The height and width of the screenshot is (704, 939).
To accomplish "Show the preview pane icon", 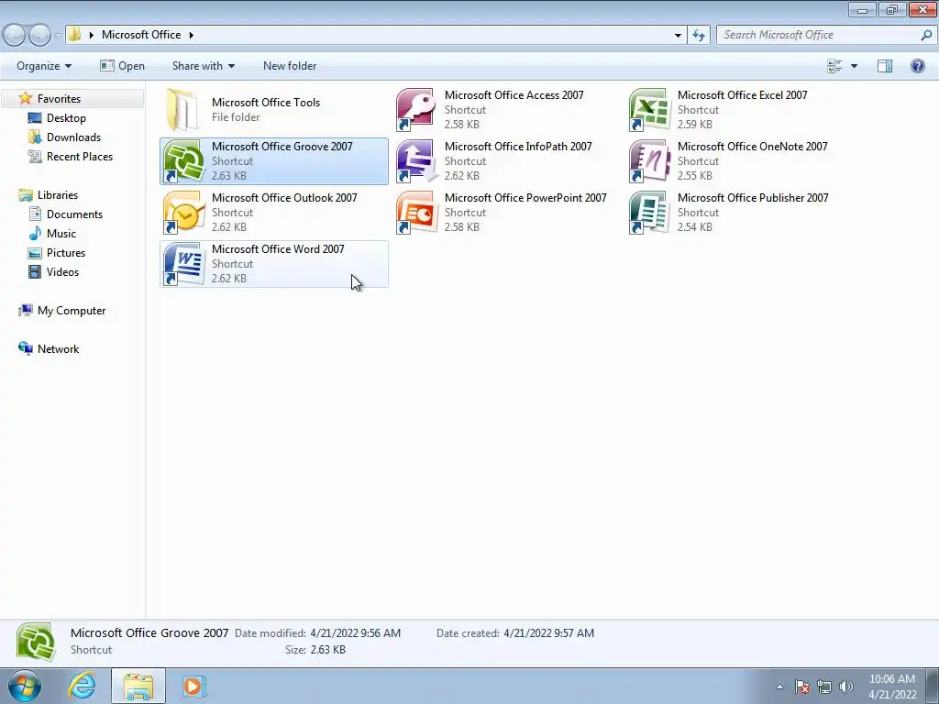I will (x=885, y=66).
